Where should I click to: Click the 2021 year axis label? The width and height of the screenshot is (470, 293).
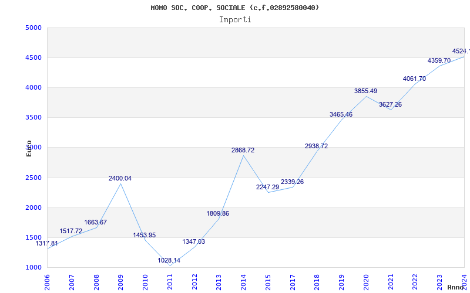391,282
